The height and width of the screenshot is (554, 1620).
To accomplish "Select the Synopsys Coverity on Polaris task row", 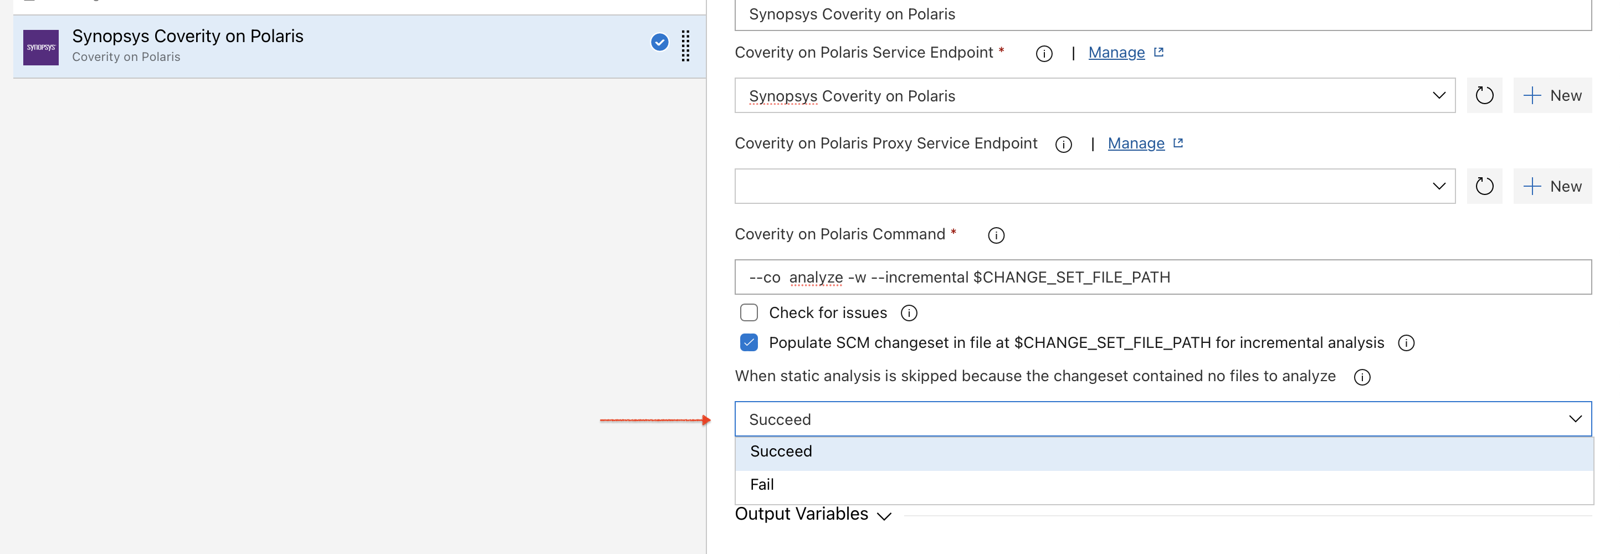I will point(360,47).
